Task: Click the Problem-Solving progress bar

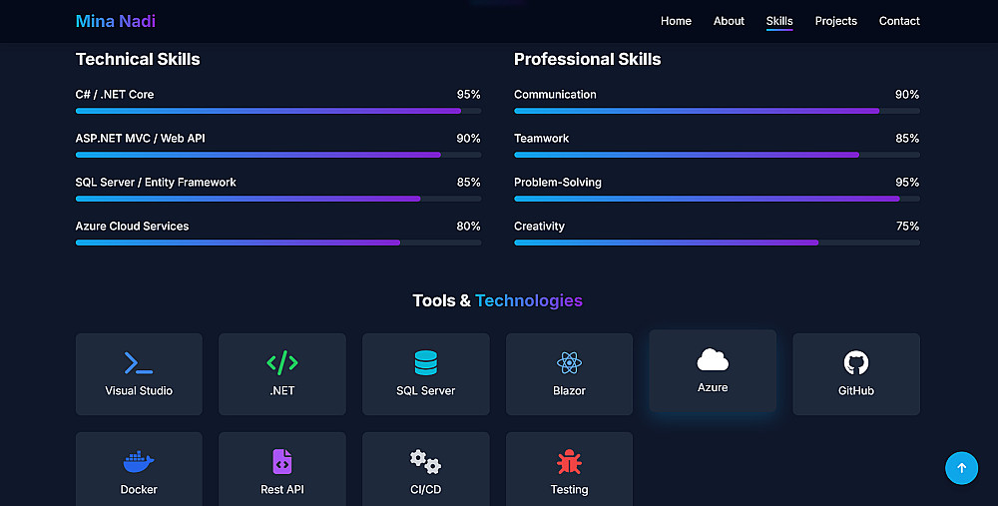Action: pos(717,199)
